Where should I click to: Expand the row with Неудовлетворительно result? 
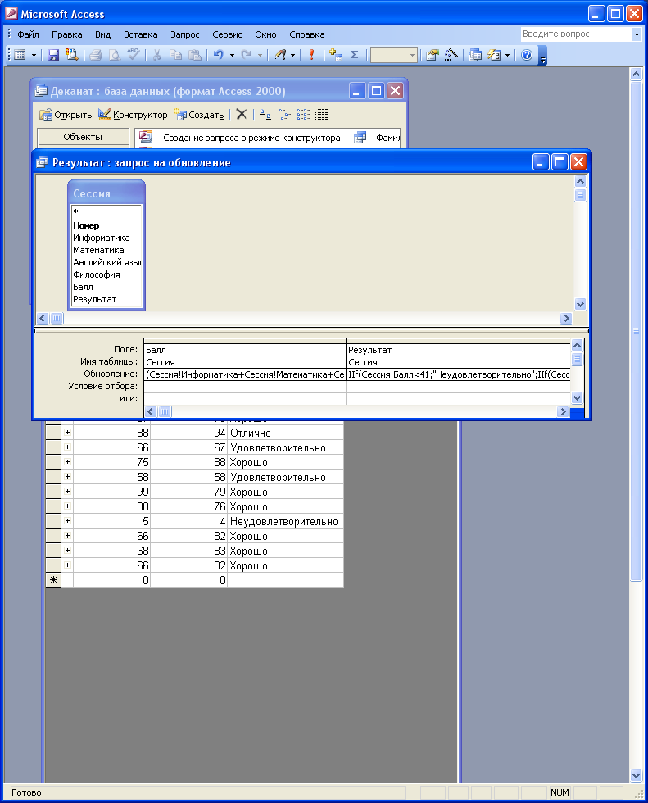(x=67, y=521)
